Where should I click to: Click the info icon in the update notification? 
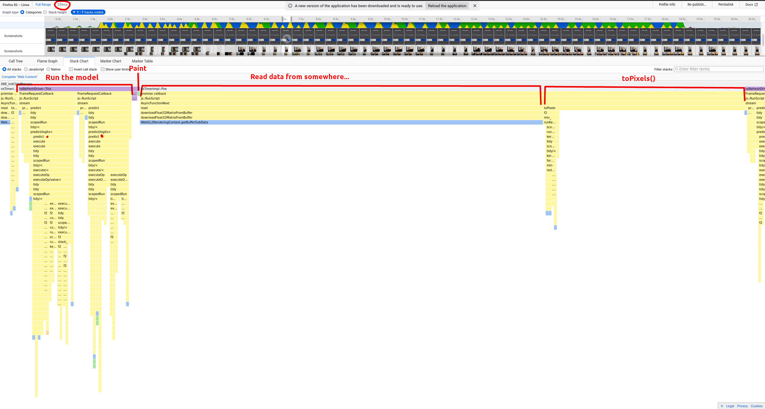[290, 6]
